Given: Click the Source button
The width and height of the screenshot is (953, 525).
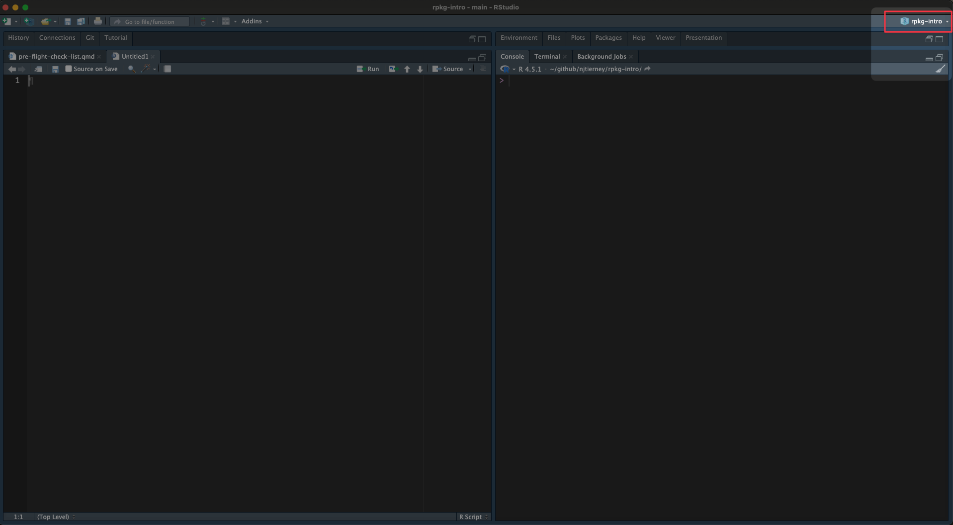Looking at the screenshot, I should pos(448,69).
